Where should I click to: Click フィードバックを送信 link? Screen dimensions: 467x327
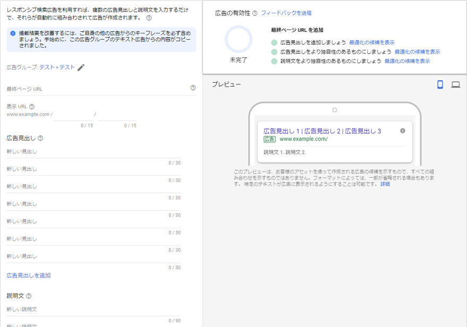point(286,13)
